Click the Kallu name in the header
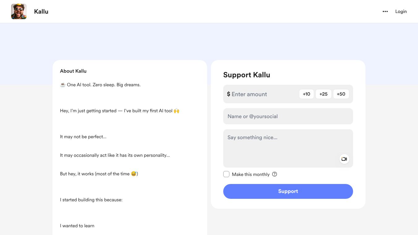This screenshot has width=418, height=235. [41, 11]
